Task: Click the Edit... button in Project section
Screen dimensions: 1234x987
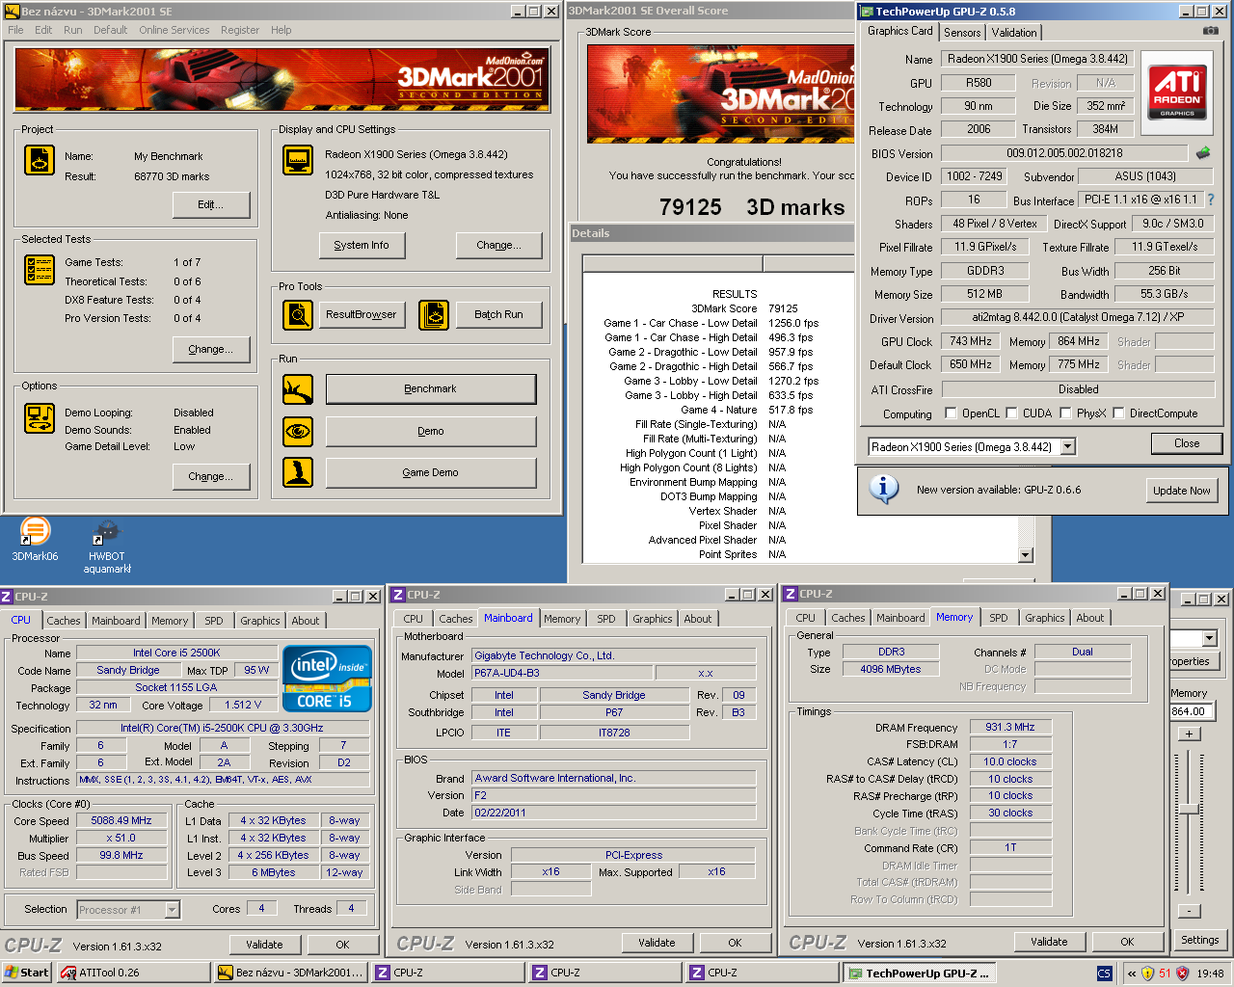Action: tap(211, 204)
